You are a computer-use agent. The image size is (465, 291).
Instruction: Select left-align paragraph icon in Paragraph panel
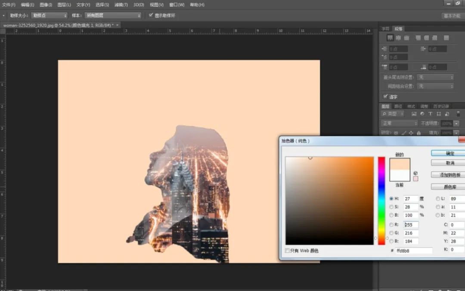pos(390,38)
